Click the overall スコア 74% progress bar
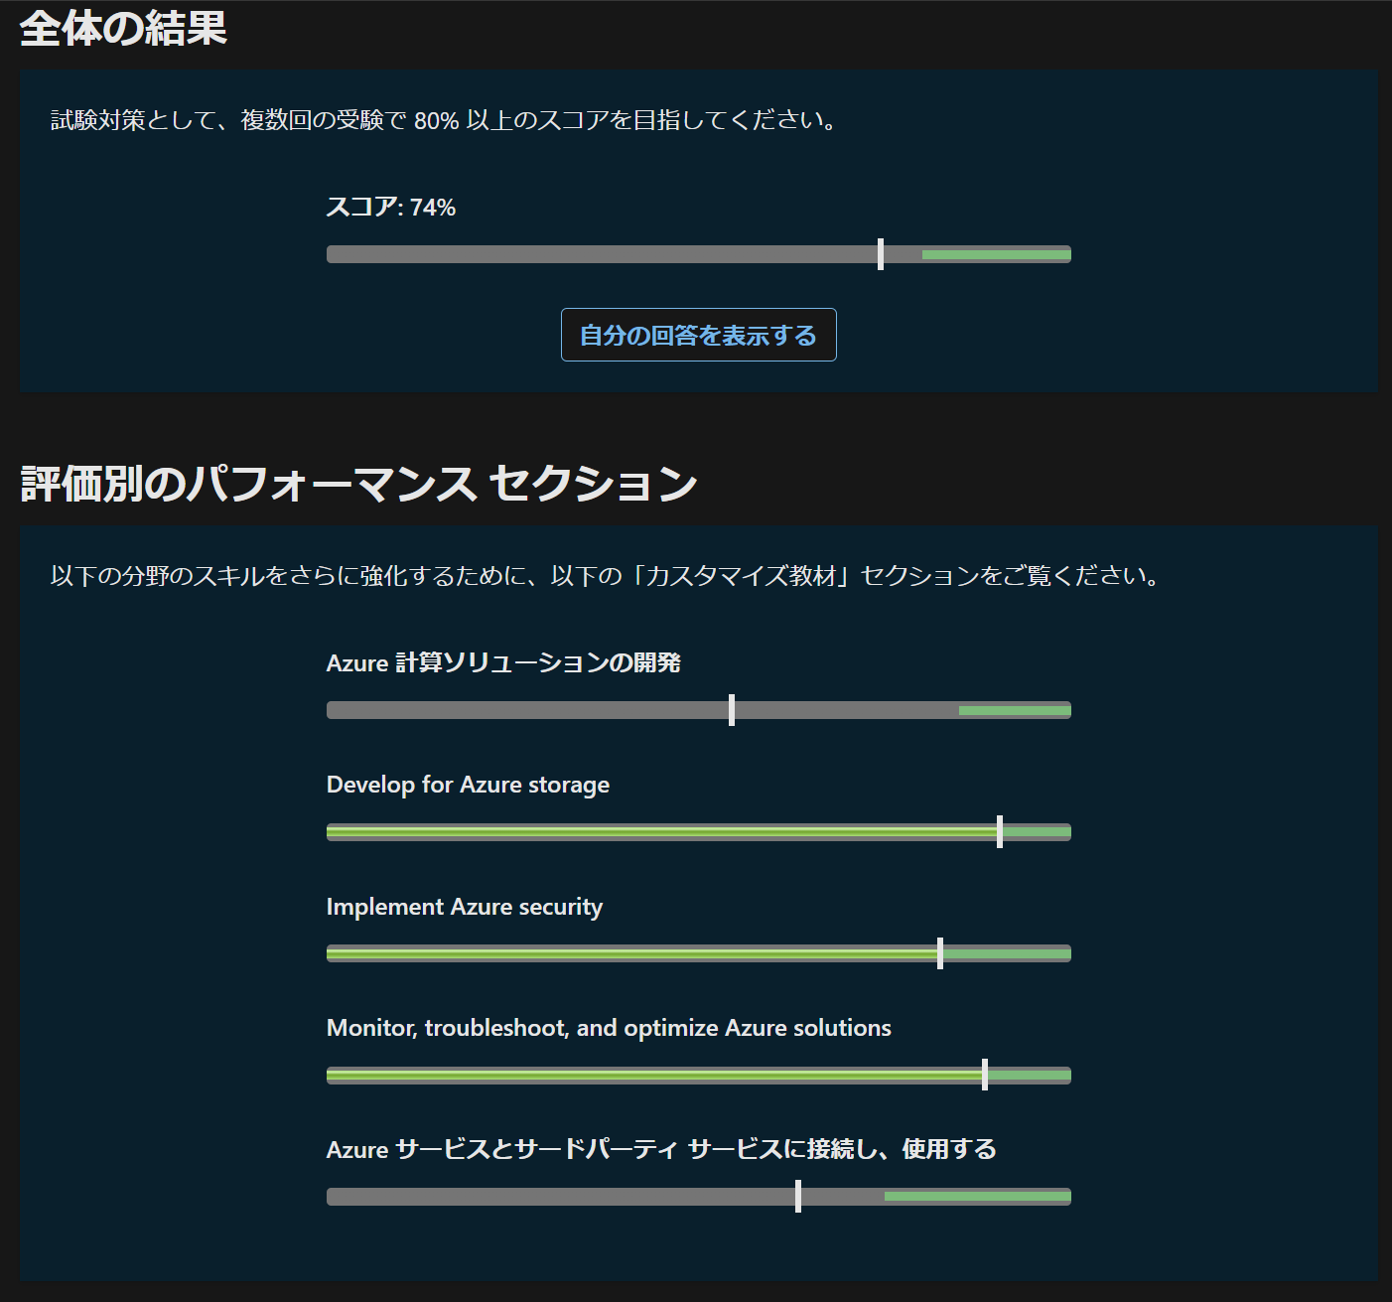 coord(699,254)
